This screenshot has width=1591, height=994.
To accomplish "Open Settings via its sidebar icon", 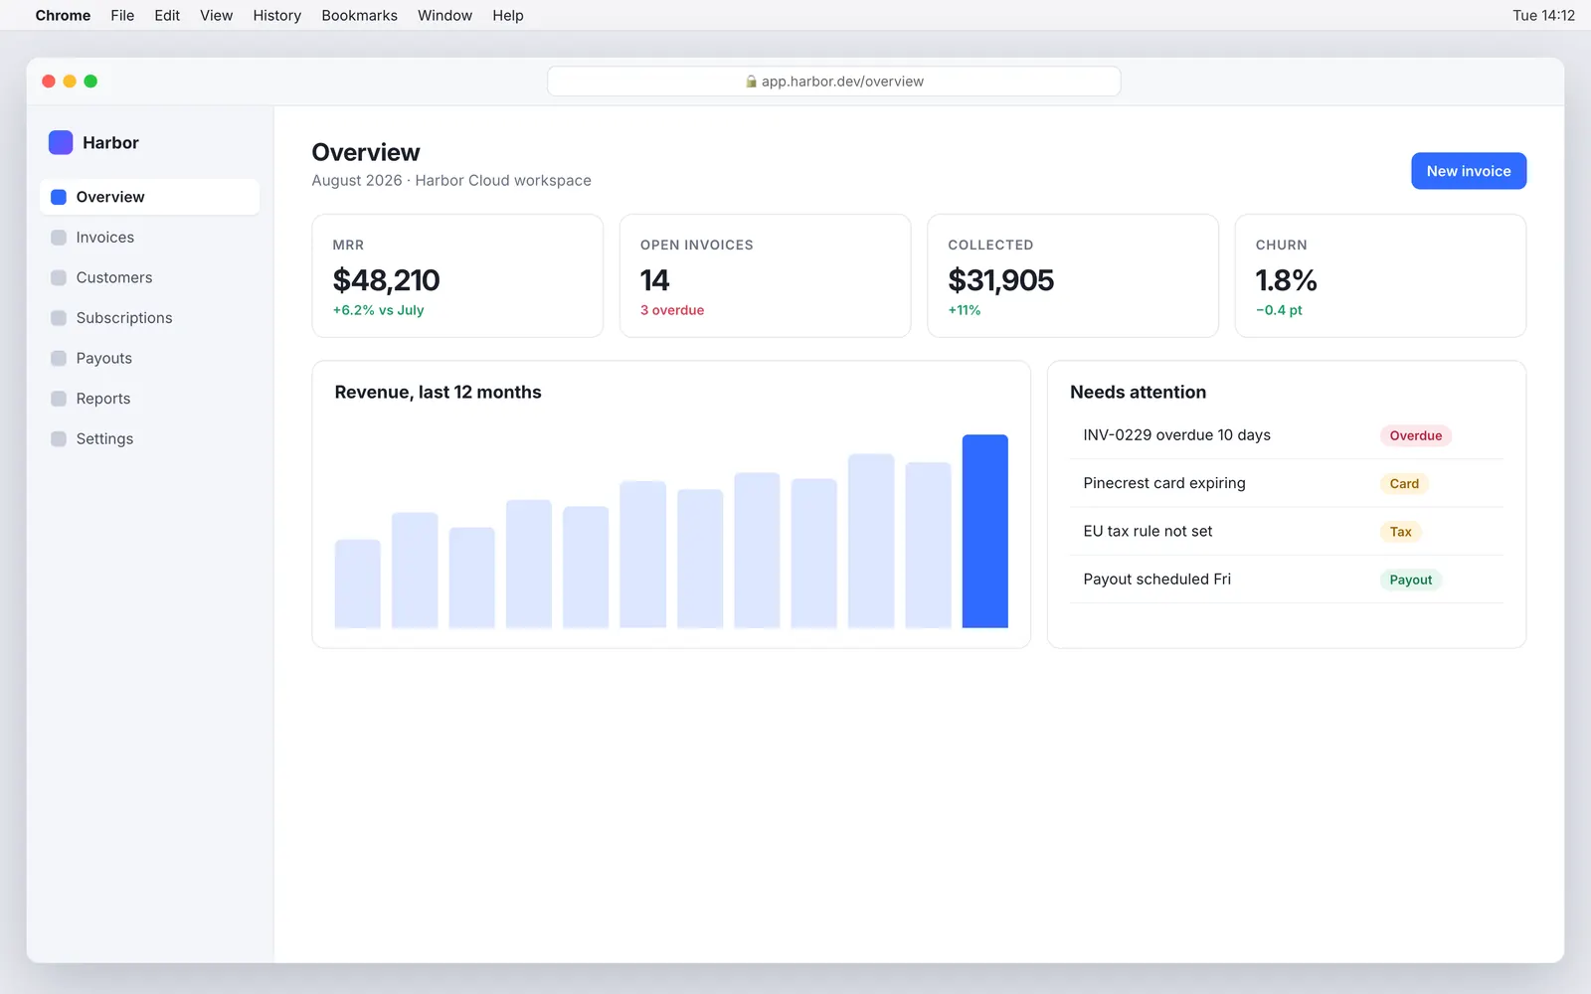I will (x=59, y=438).
